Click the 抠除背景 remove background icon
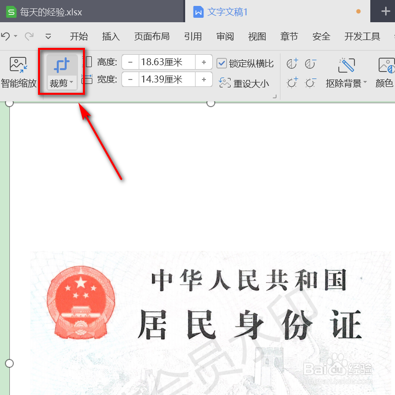 point(347,65)
